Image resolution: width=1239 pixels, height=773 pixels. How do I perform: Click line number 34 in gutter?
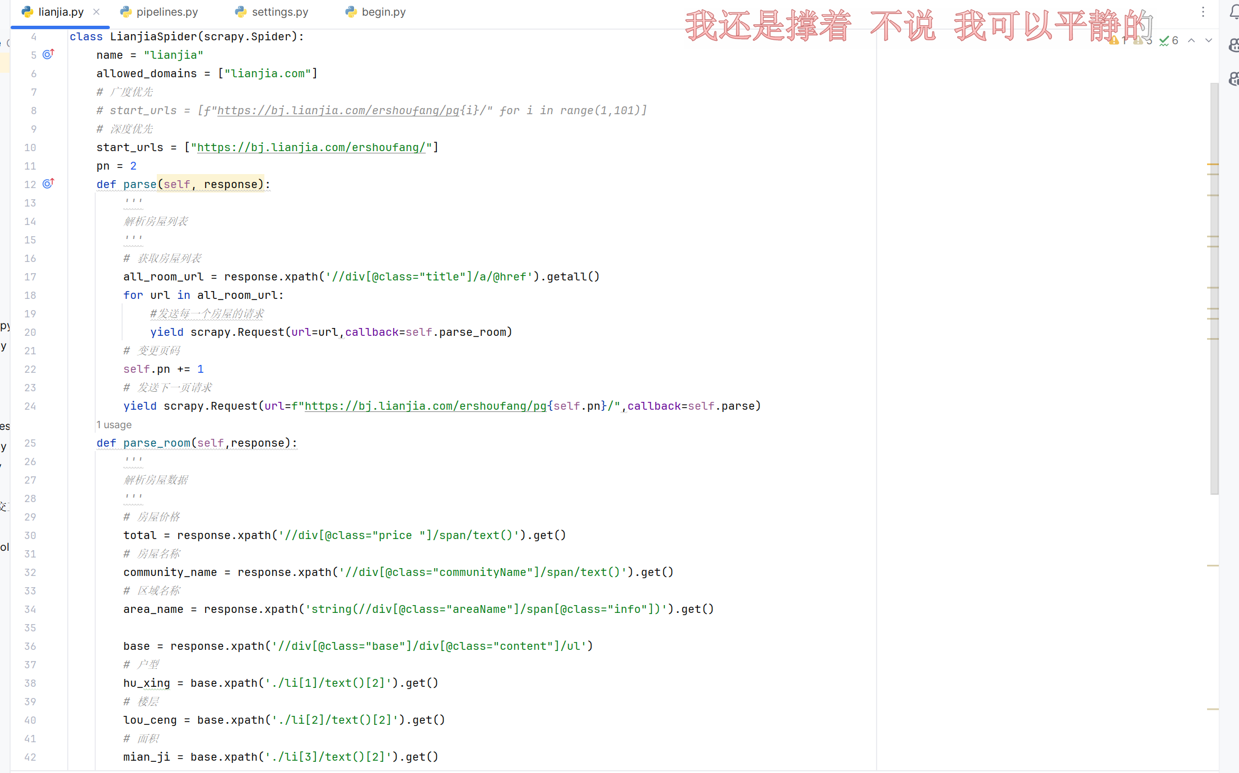coord(30,609)
